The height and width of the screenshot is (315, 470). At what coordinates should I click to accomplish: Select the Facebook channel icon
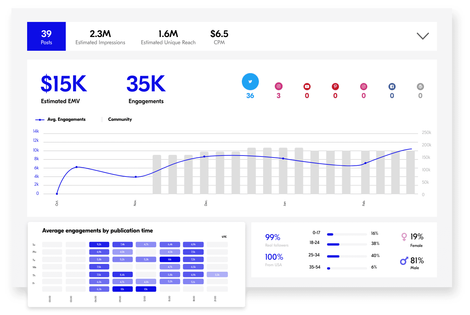[392, 86]
